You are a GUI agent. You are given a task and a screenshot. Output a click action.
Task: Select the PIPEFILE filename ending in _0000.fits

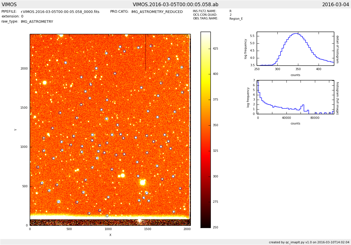[x=60, y=12]
